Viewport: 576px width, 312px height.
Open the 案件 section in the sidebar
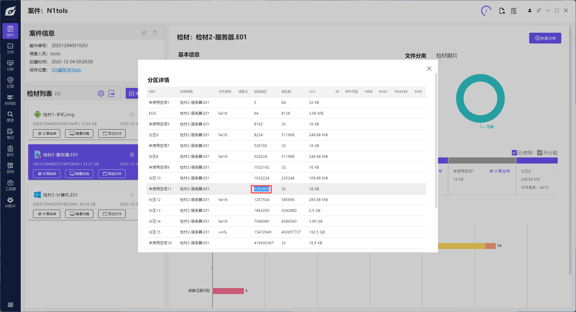[x=10, y=31]
